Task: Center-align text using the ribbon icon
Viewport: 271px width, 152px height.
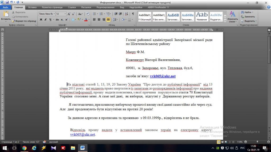Action: coord(99,20)
